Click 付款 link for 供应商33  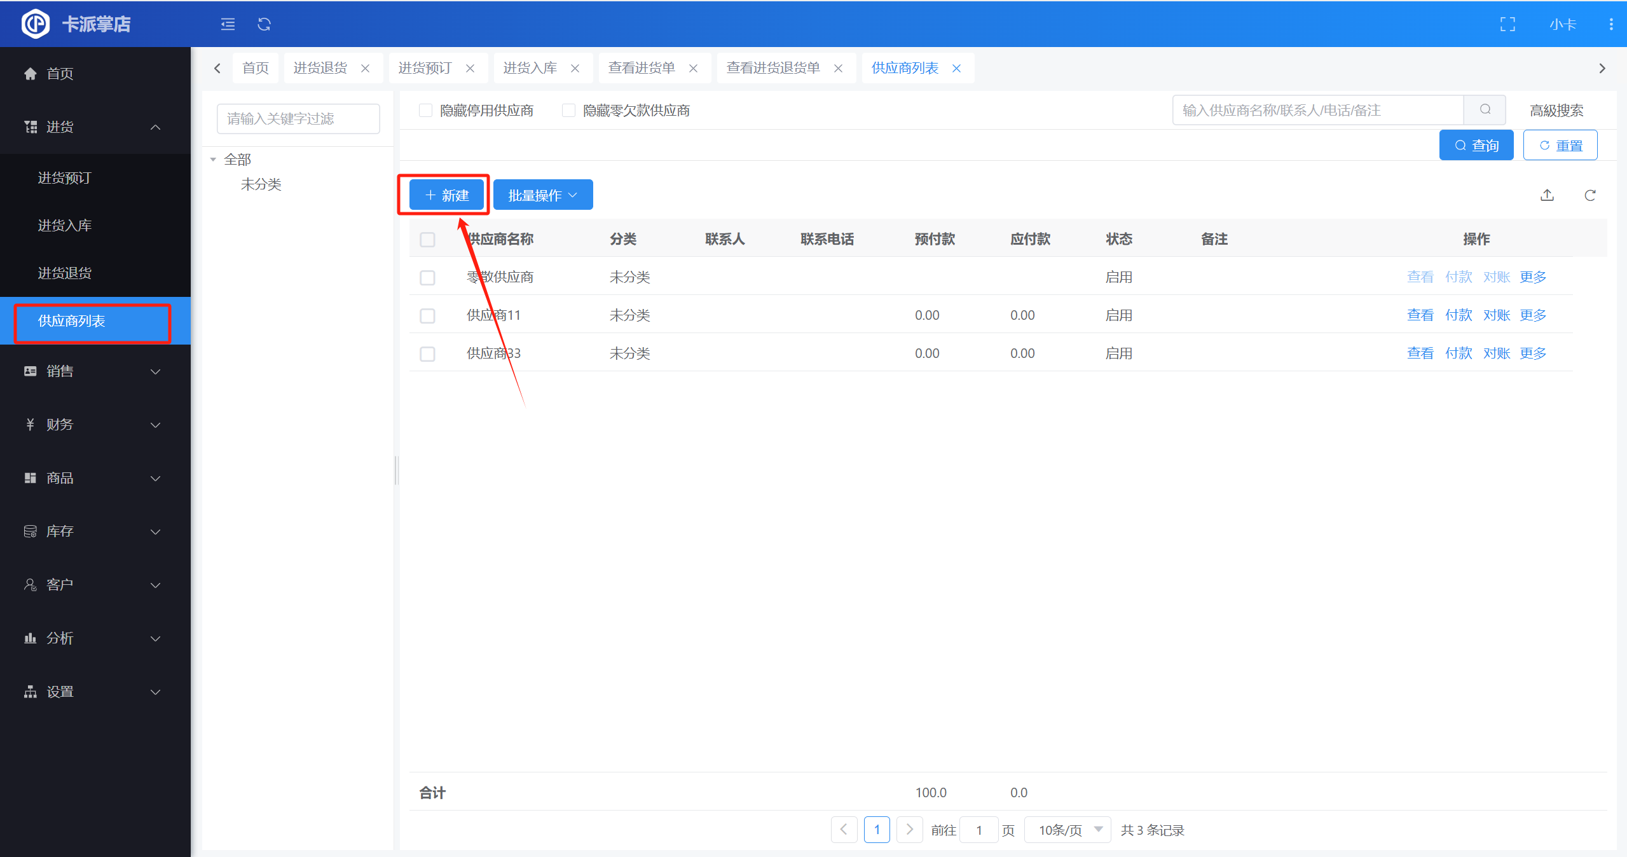(x=1458, y=353)
